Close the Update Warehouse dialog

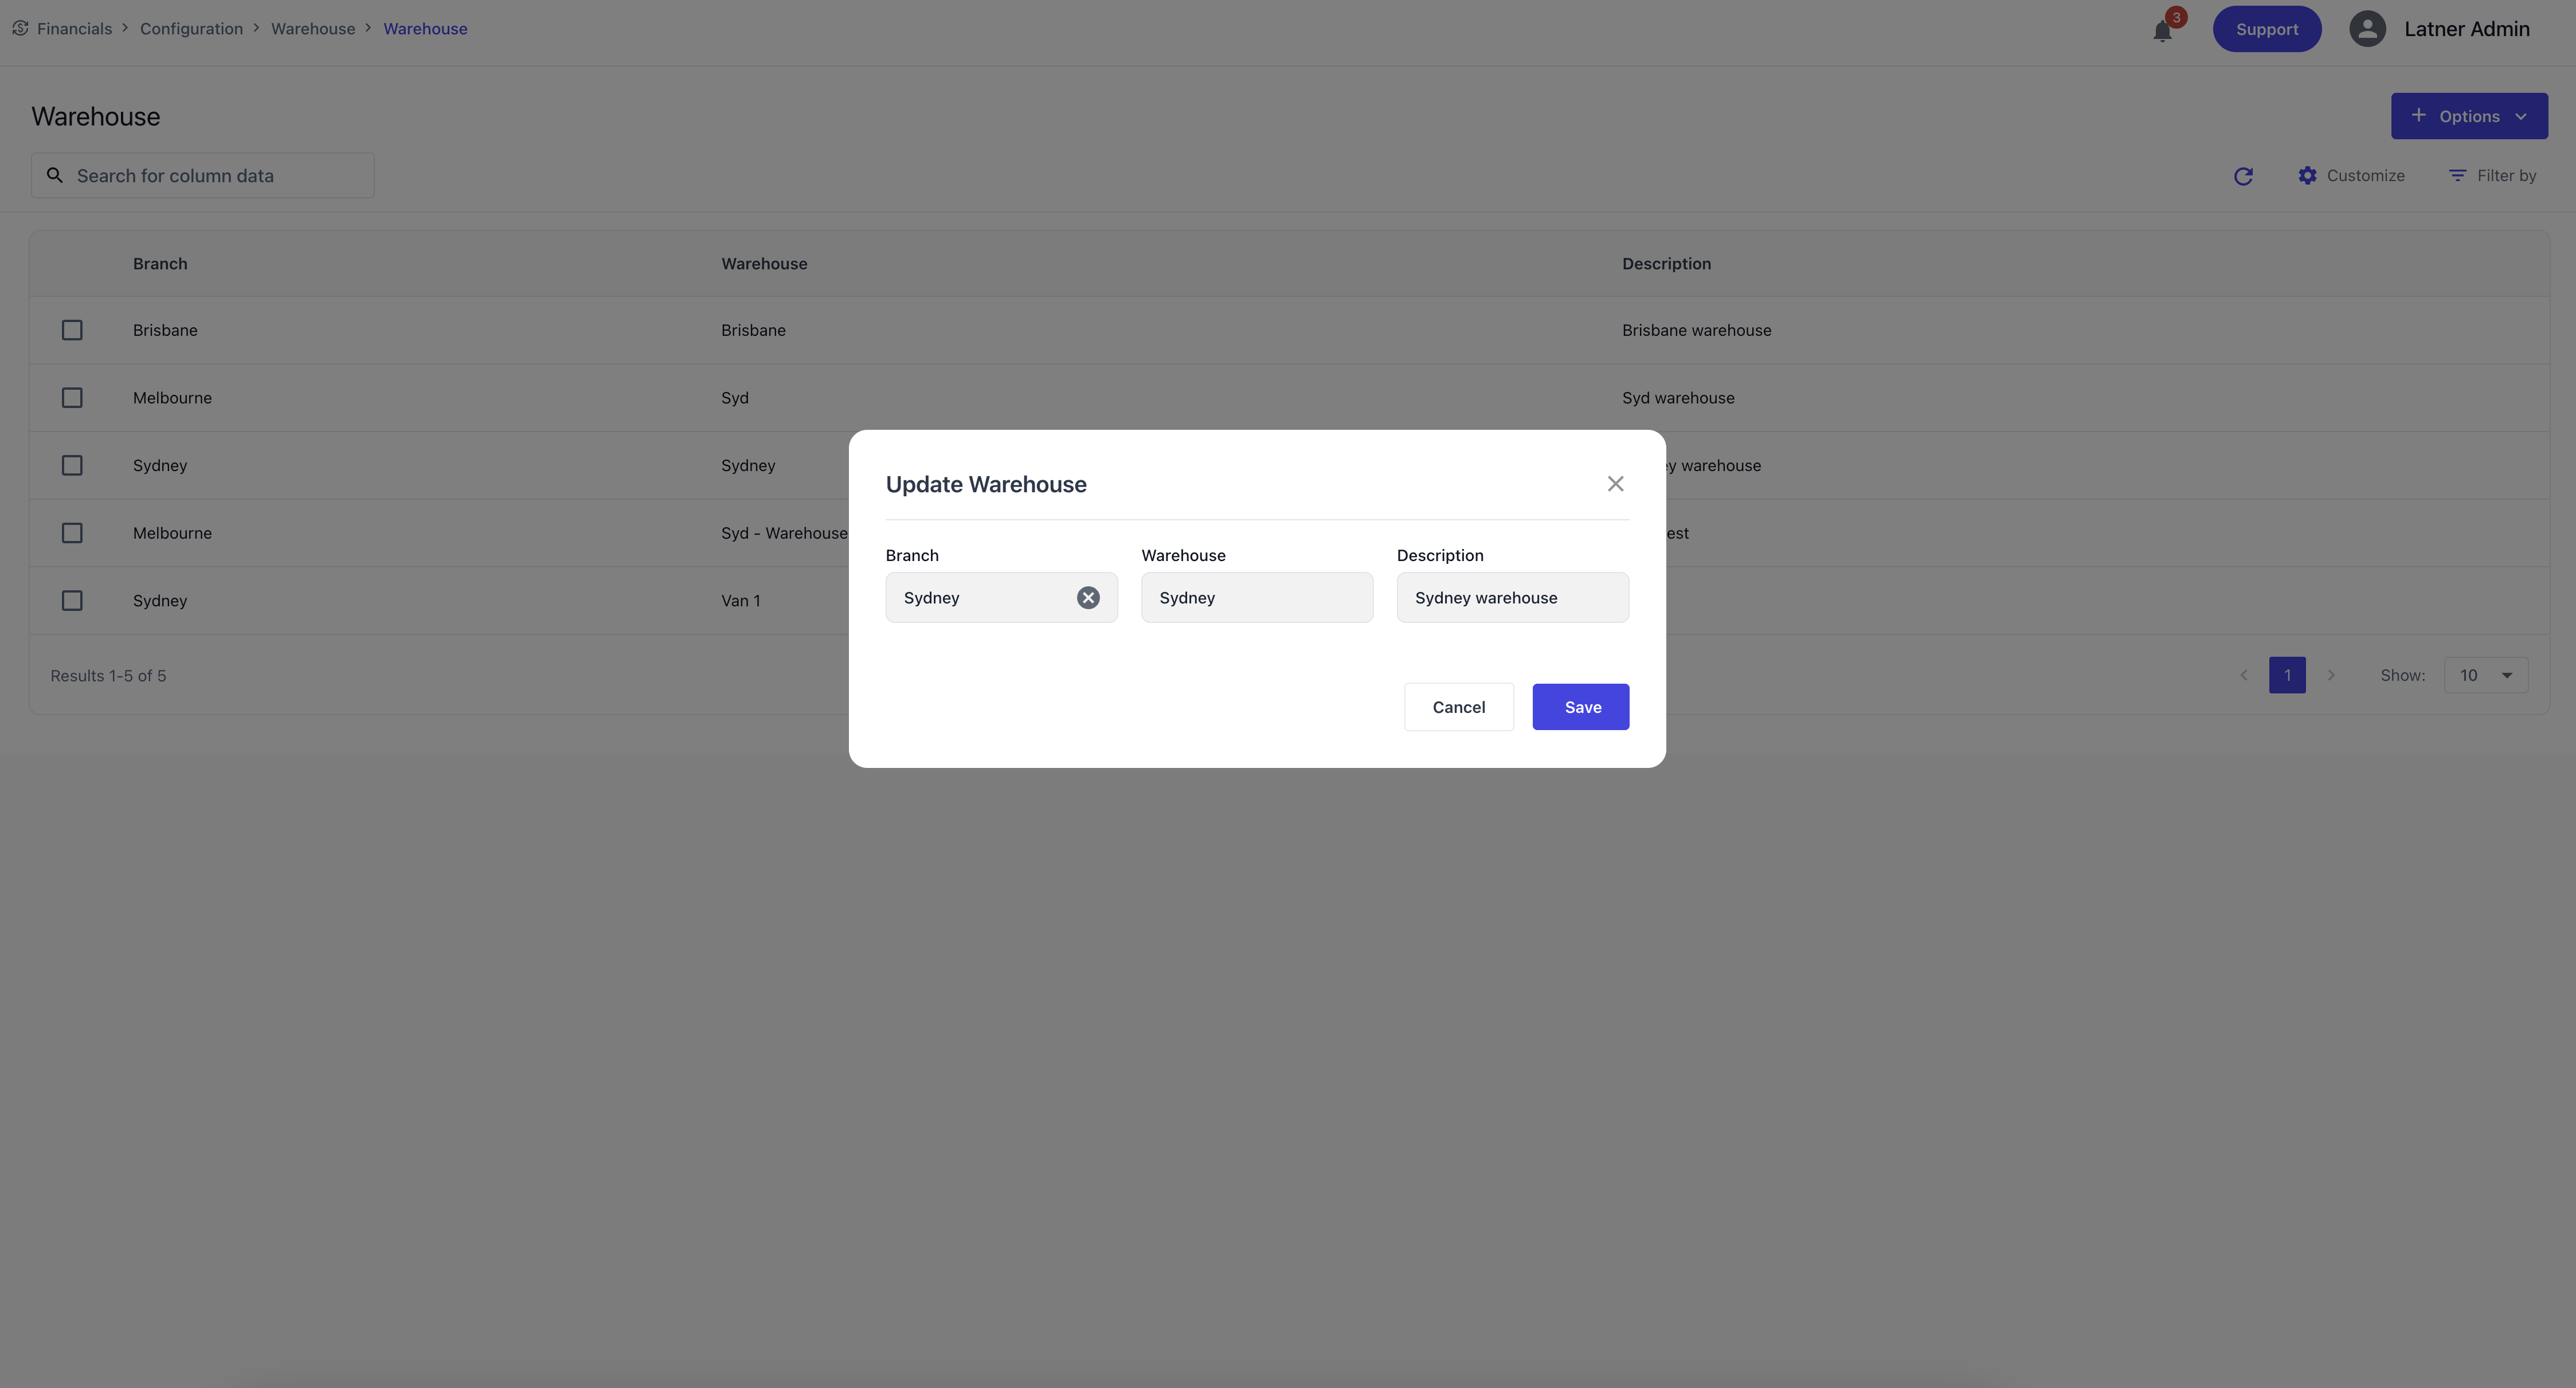point(1615,484)
